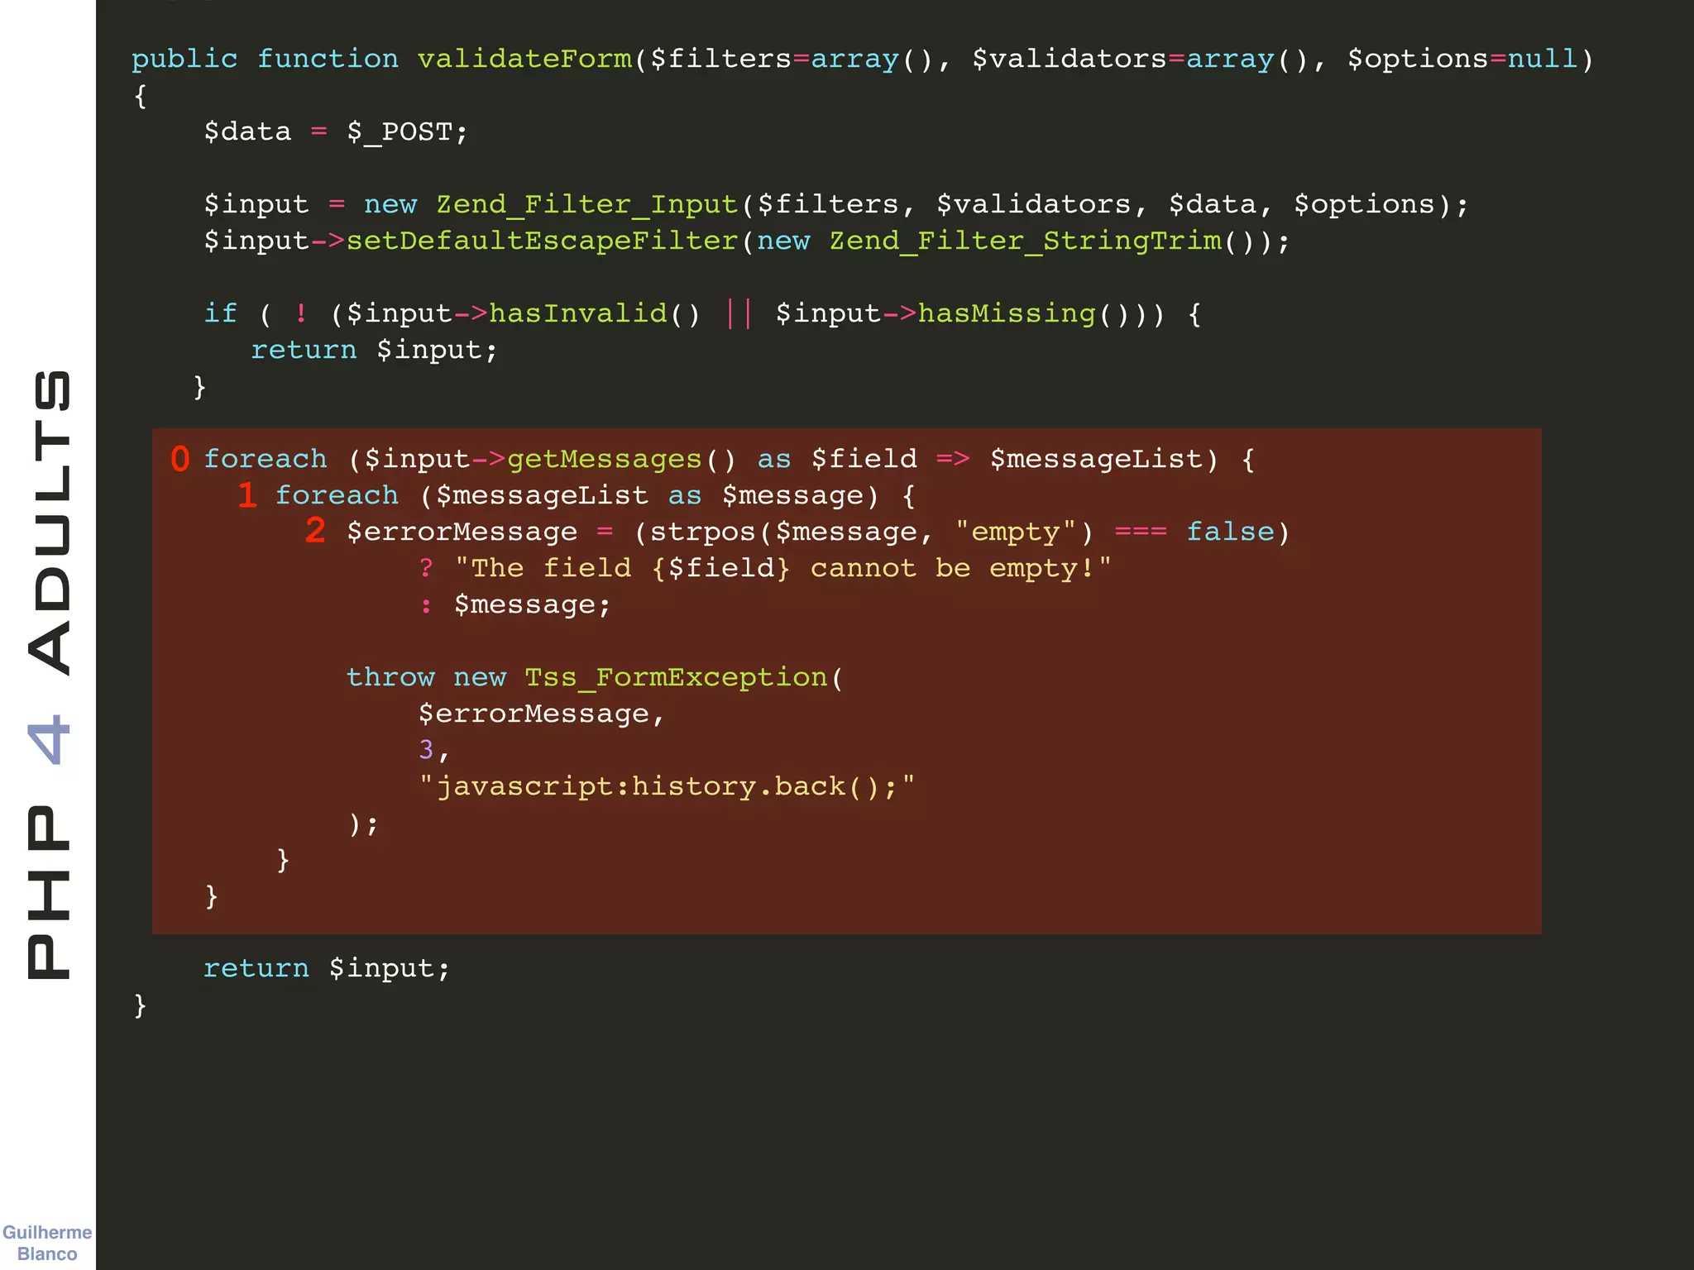Screen dimensions: 1694x1270
Task: Click the '"empty"' string literal
Action: tap(1016, 532)
